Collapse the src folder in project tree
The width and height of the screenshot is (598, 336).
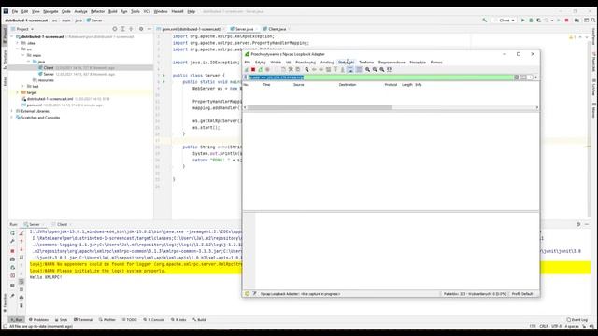pos(17,49)
